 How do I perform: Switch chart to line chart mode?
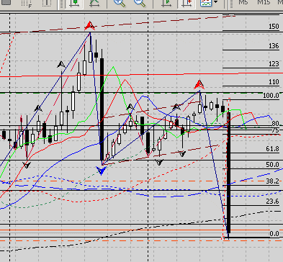(x=94, y=4)
